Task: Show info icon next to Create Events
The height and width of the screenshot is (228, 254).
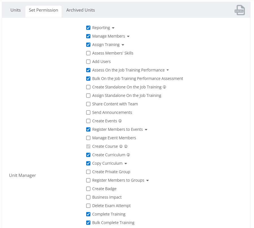Action: click(120, 121)
